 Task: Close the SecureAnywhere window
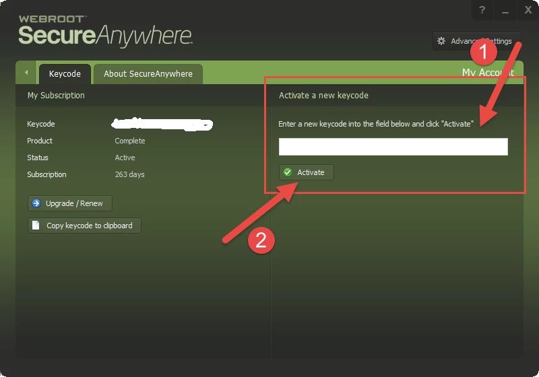point(528,9)
